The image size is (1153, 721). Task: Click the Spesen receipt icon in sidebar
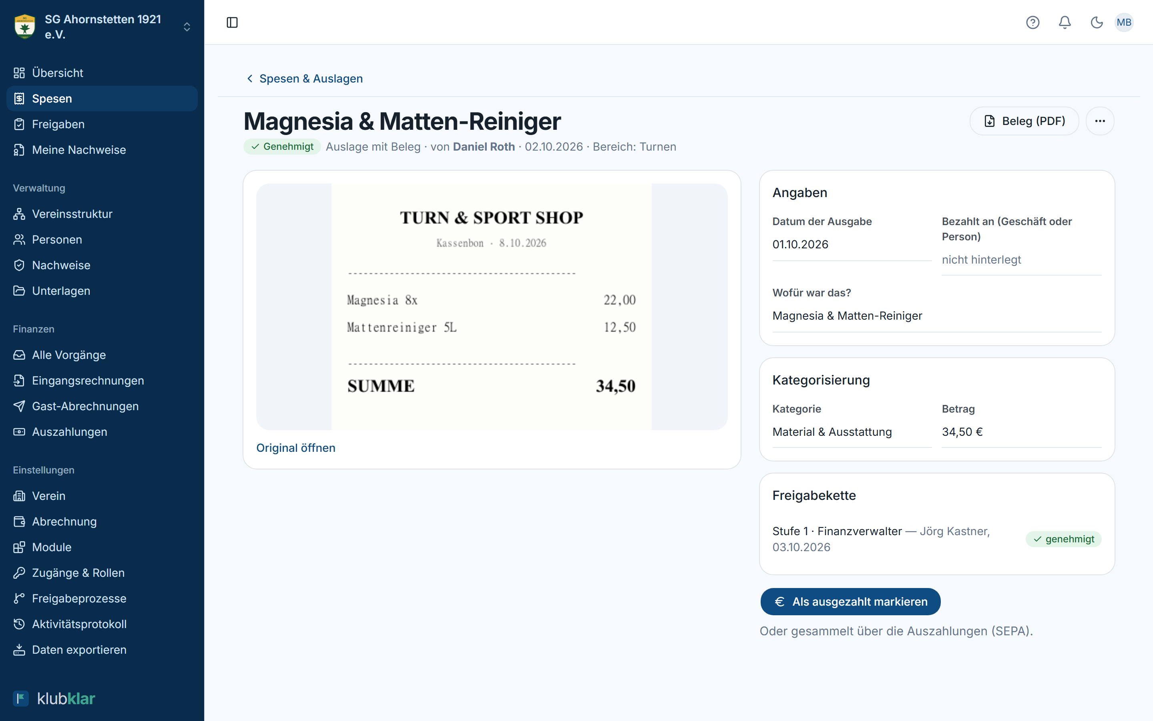(19, 99)
